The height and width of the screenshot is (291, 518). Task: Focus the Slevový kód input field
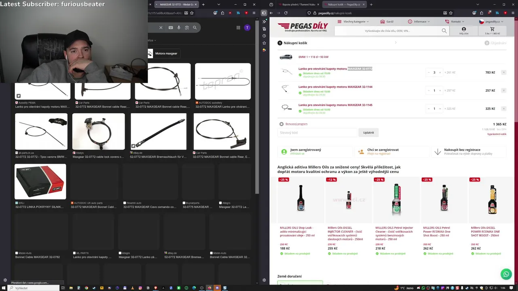pos(317,133)
